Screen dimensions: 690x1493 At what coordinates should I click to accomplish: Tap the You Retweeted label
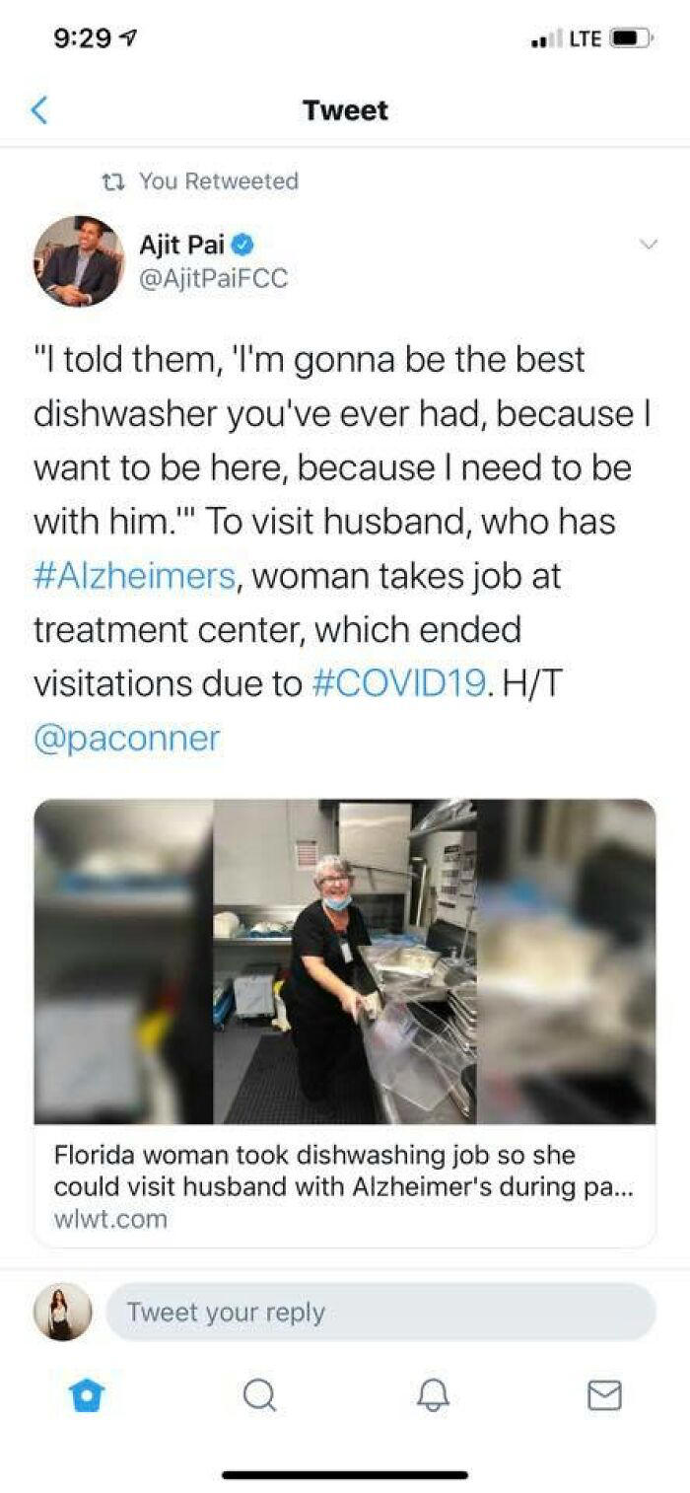(x=218, y=181)
